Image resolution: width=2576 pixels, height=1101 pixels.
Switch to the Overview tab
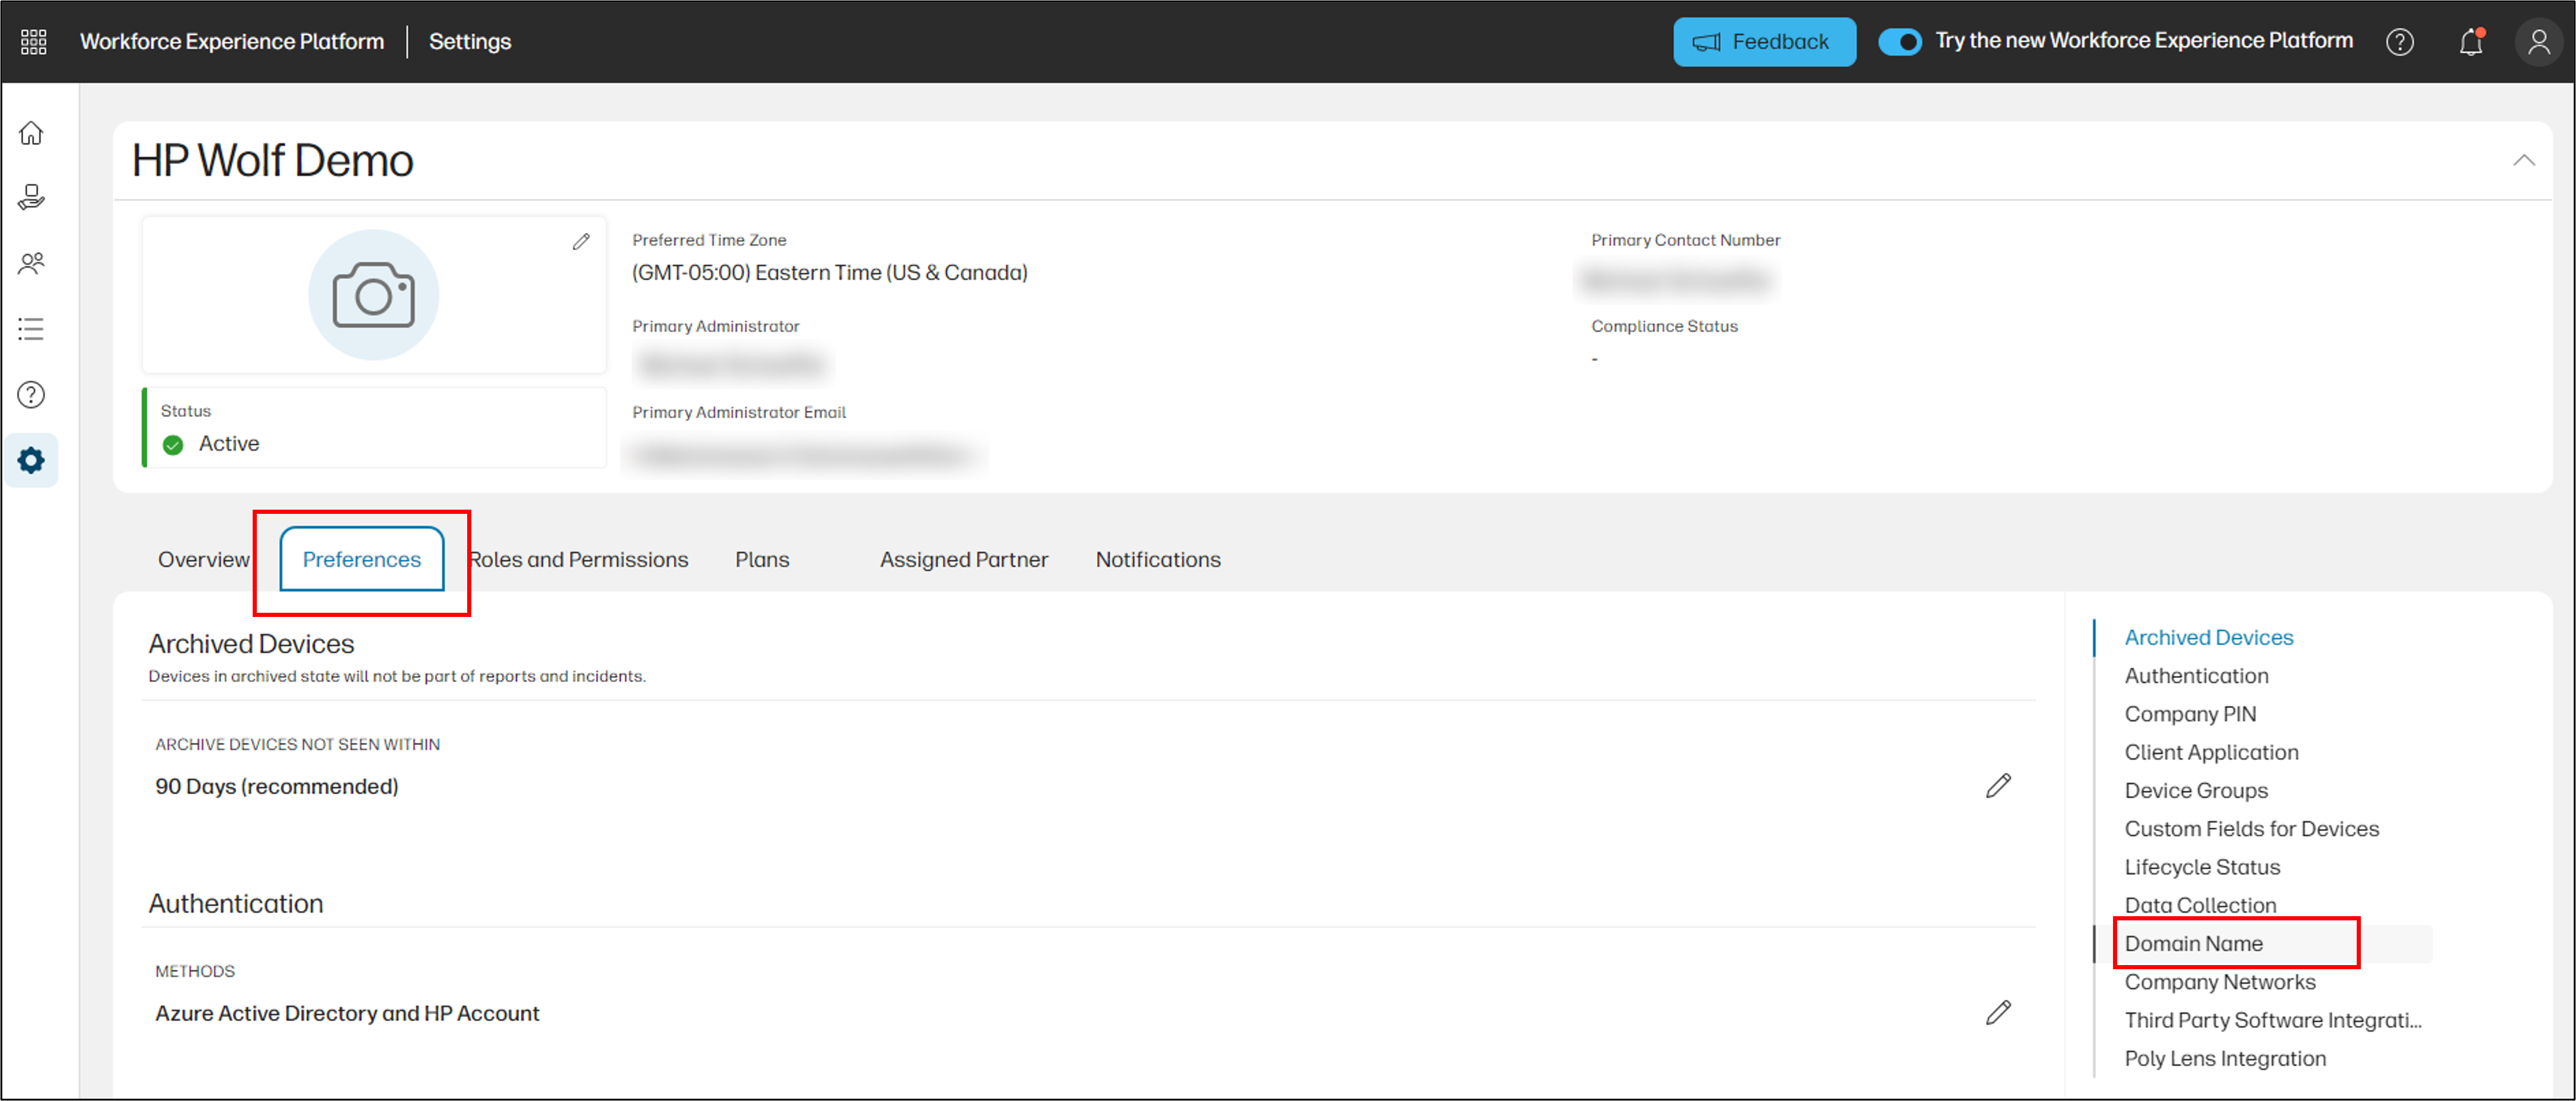tap(204, 559)
